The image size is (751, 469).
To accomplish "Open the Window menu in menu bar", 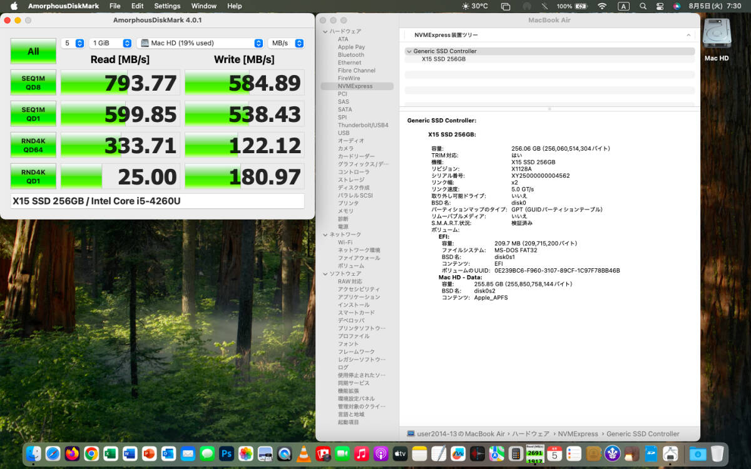I will coord(204,6).
